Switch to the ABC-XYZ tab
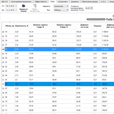 tap(5, 2)
